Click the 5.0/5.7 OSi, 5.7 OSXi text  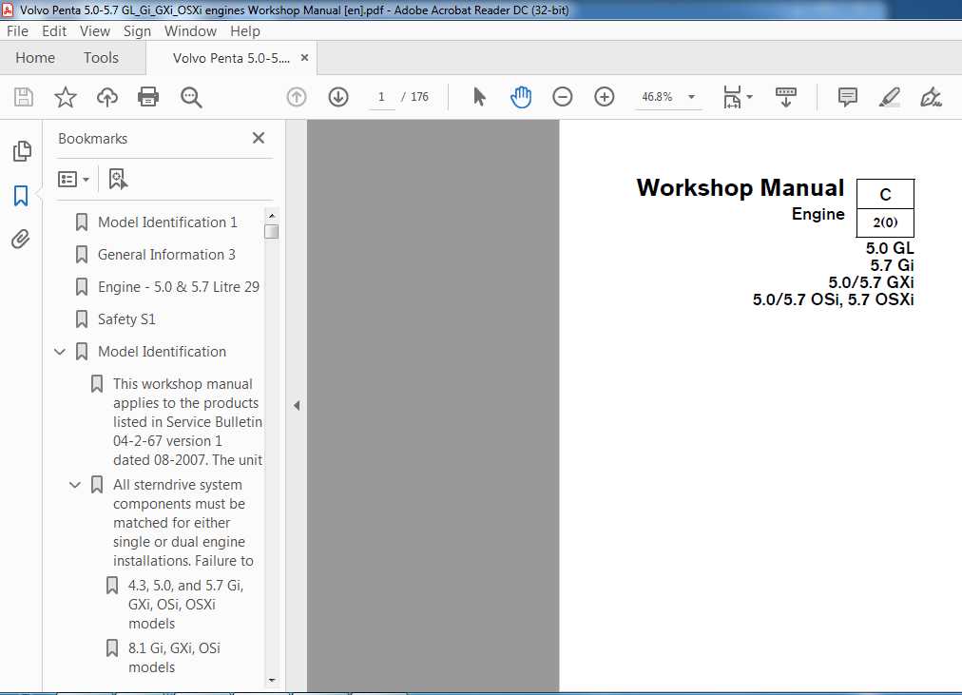point(833,299)
